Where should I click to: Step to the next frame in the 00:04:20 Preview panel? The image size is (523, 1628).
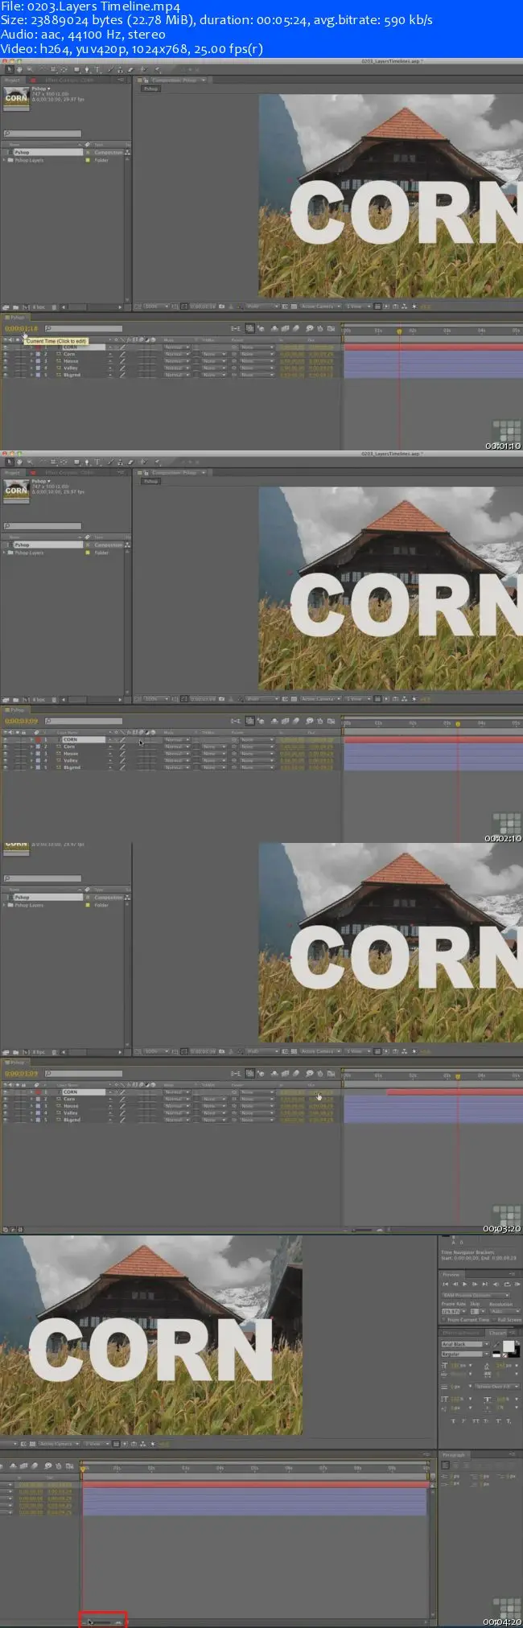click(473, 1285)
